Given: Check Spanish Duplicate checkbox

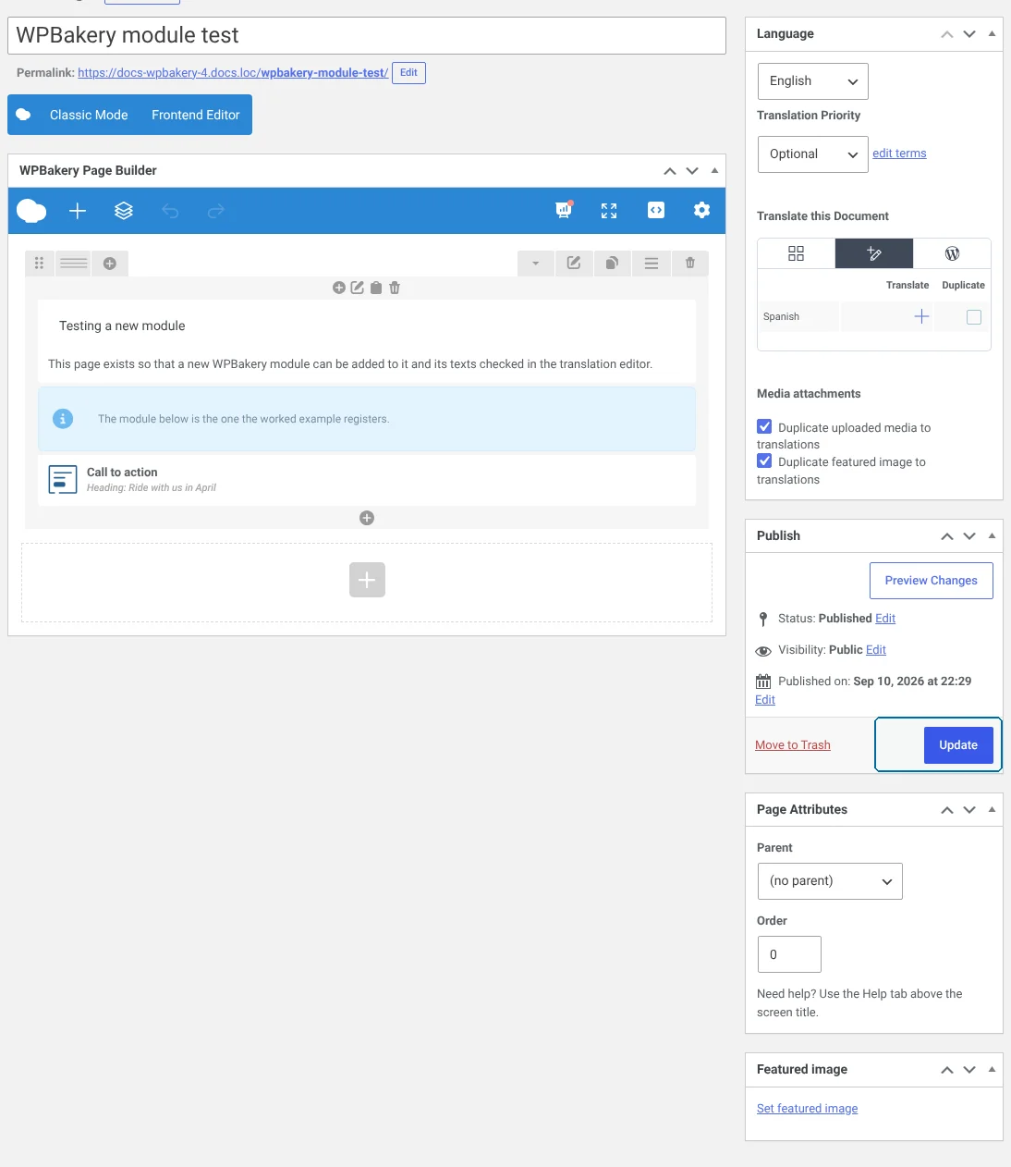Looking at the screenshot, I should point(974,317).
